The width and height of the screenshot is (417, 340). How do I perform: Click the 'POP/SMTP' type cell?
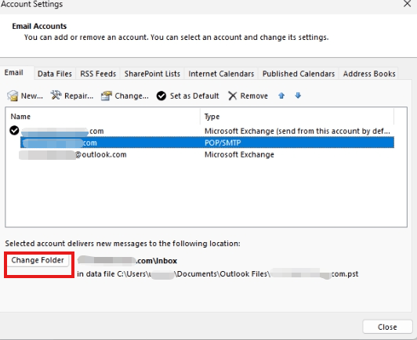tap(223, 143)
